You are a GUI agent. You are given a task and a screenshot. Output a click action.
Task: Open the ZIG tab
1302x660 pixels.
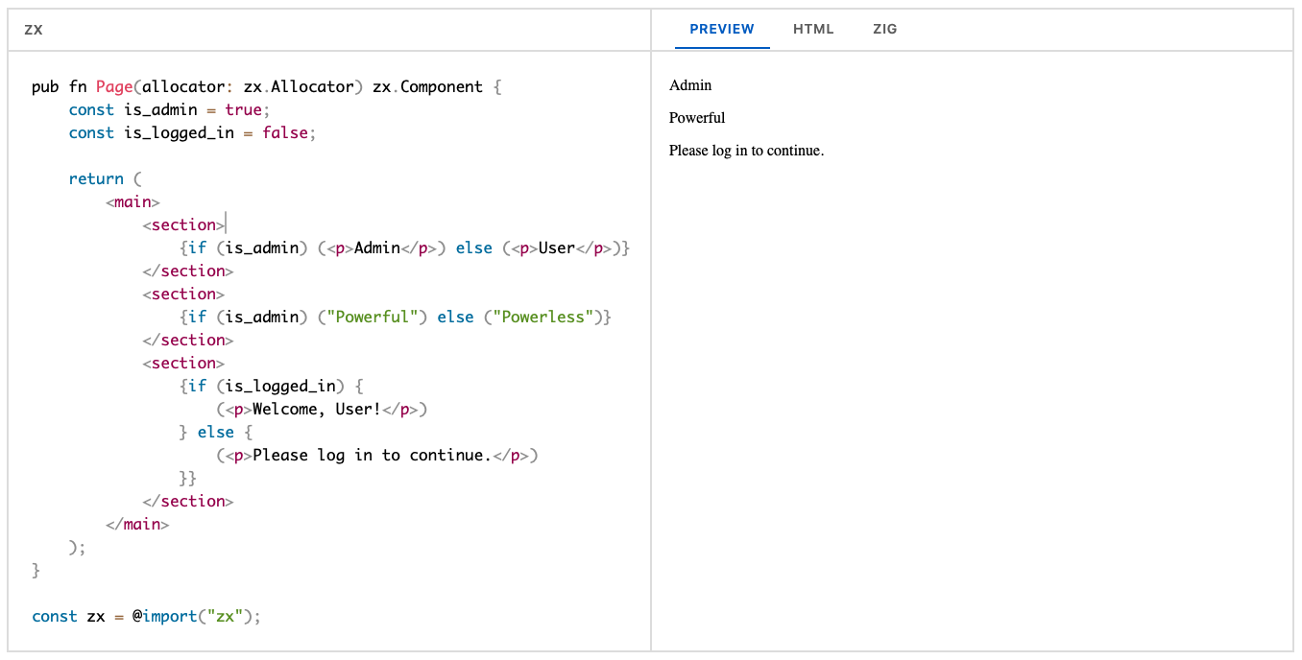pyautogui.click(x=884, y=29)
